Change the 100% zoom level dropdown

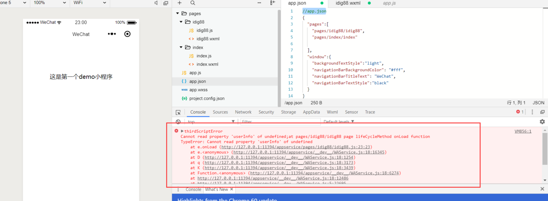(x=49, y=3)
